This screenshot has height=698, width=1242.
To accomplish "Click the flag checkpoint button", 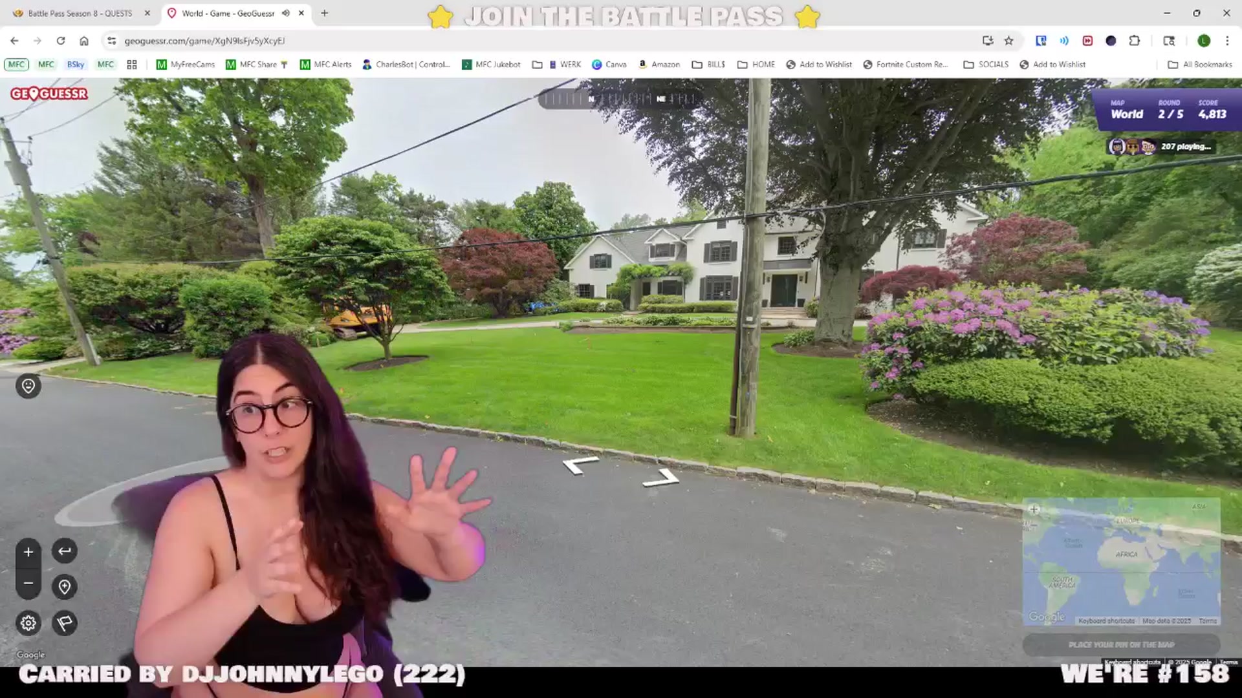I will point(65,623).
